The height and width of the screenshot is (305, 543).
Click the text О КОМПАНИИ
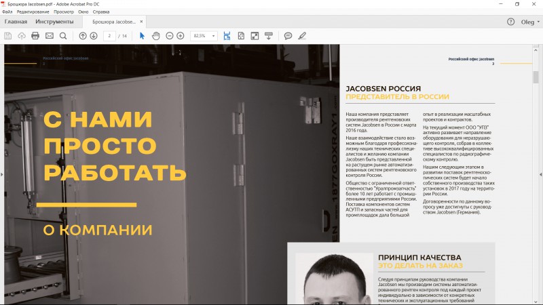(x=98, y=230)
